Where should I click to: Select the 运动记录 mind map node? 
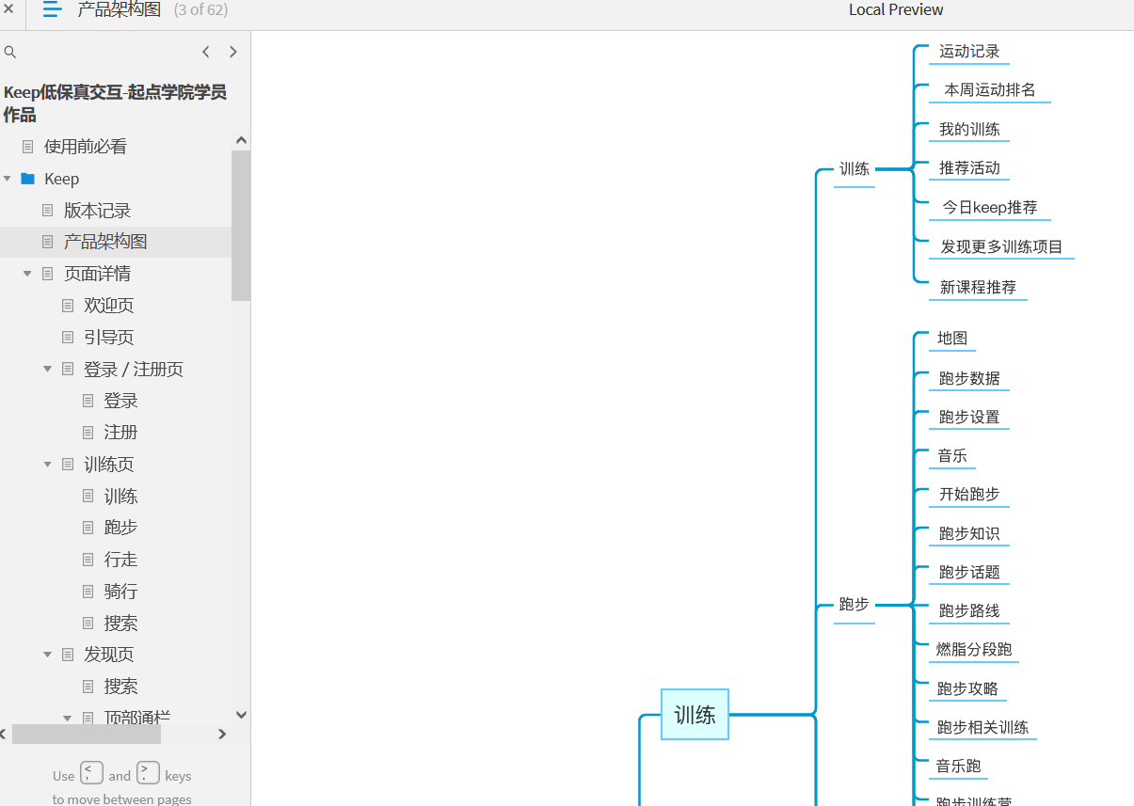969,52
